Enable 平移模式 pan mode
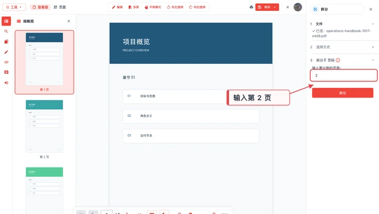This screenshot has height=214, width=379. tap(153, 7)
